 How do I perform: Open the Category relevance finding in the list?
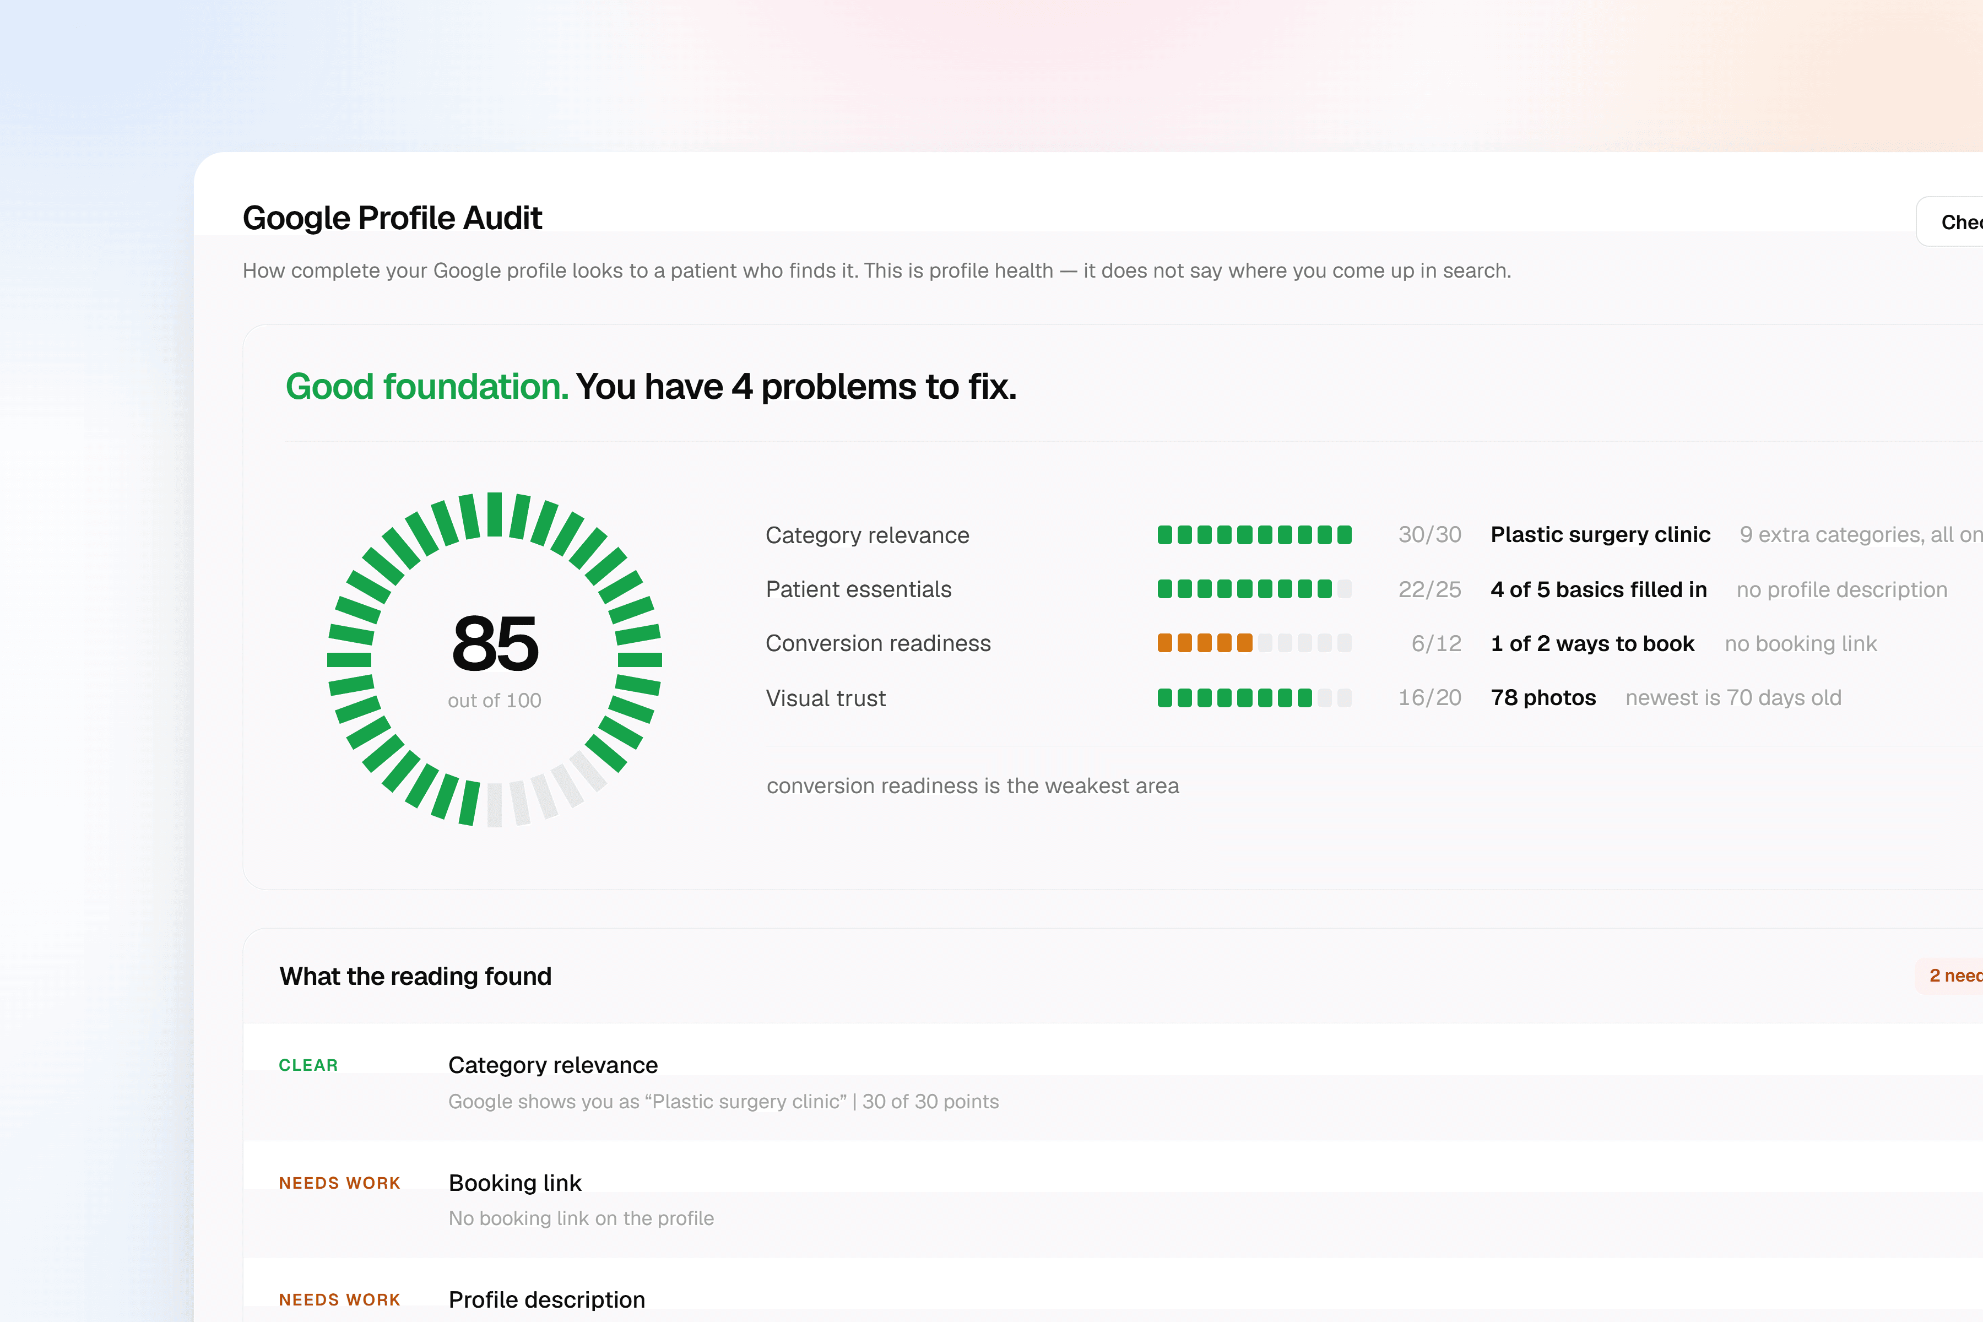pos(1113,1082)
